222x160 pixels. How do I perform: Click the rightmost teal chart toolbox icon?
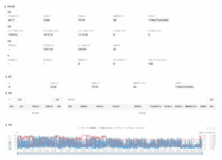pyautogui.click(x=214, y=128)
